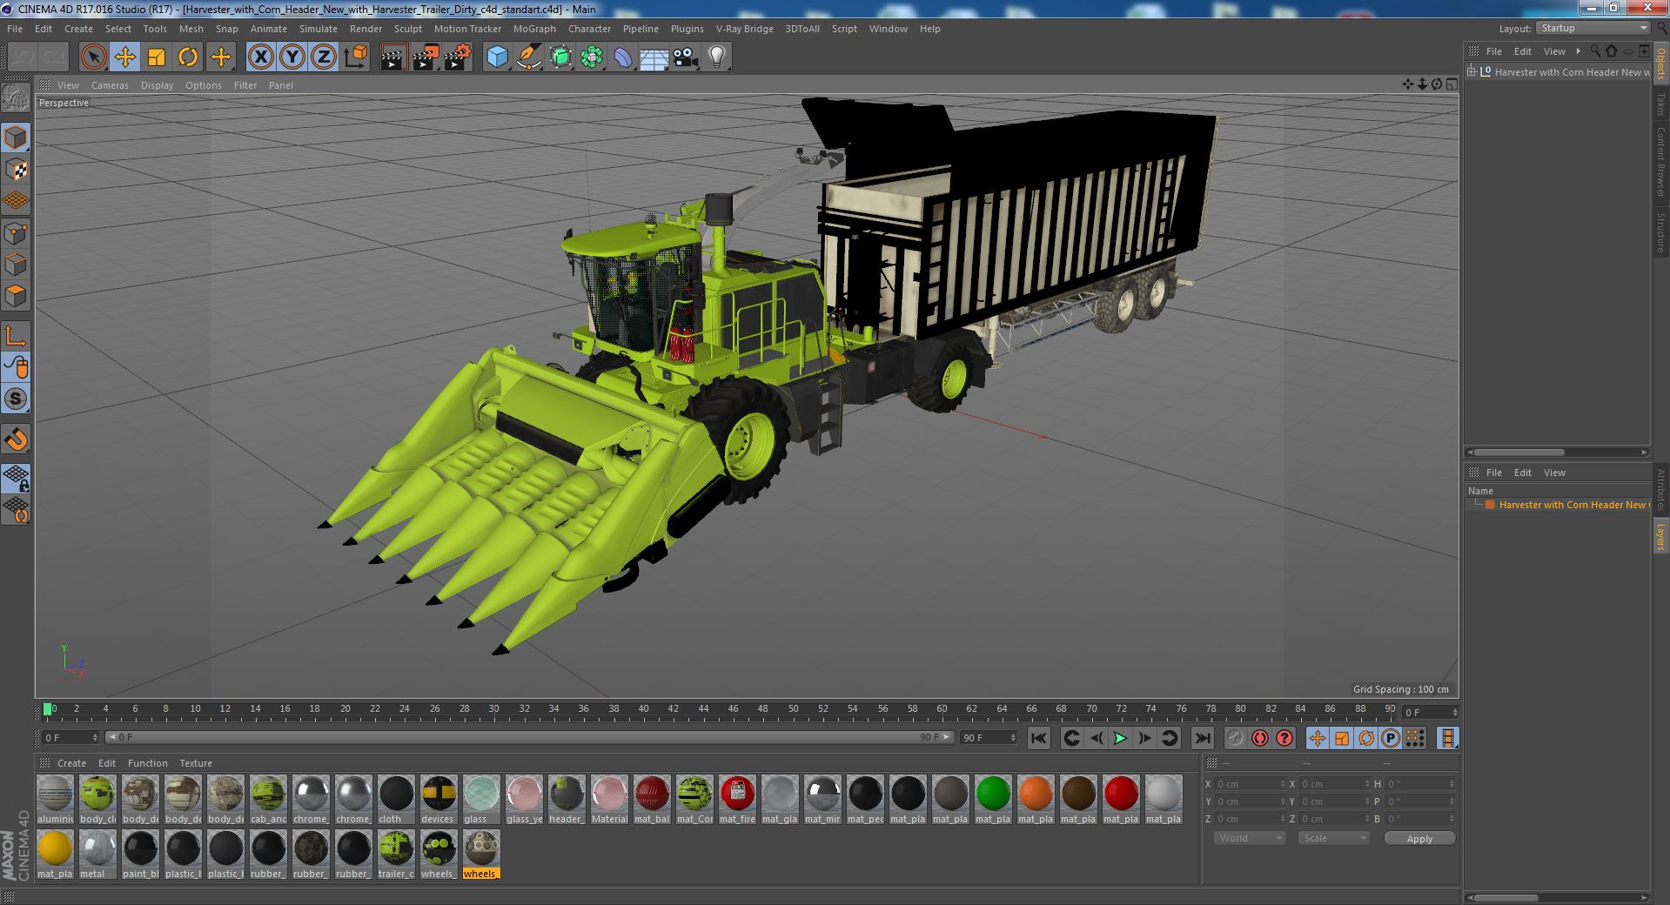Screen dimensions: 1670x905
Task: Open the Simulate menu
Action: click(319, 29)
